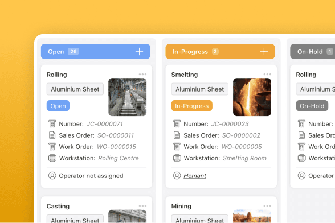Click the operator avatar icon beside Hemant
335x223 pixels.
(177, 176)
